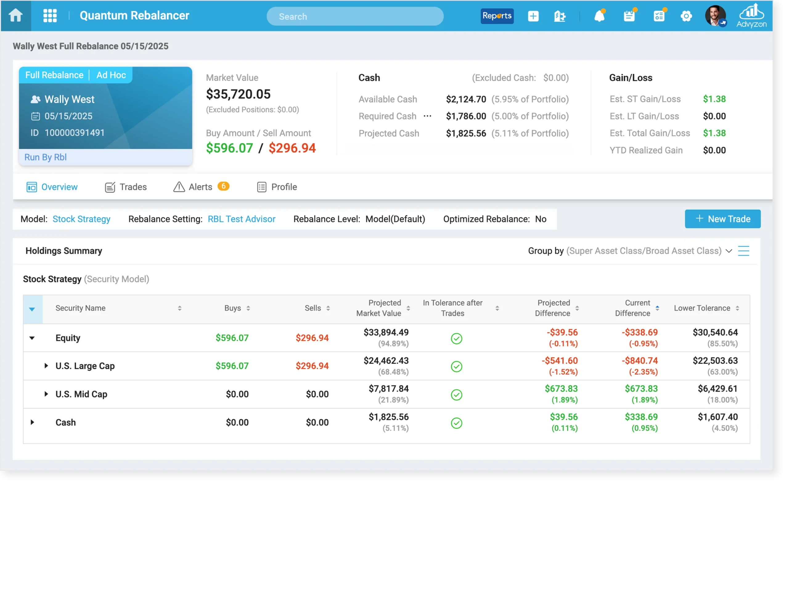This screenshot has width=789, height=616.
Task: Click the New Trade button
Action: 723,219
